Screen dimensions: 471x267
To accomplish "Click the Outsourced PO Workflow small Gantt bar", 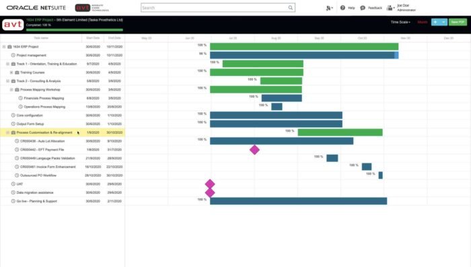I will click(381, 176).
